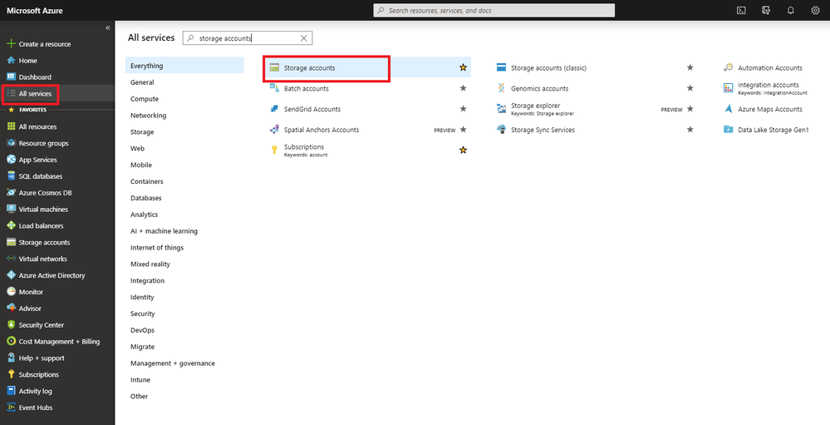Open Virtual machines icon in sidebar

[11, 210]
